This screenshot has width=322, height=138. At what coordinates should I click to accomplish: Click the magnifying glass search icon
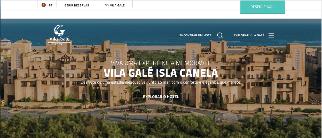point(220,35)
